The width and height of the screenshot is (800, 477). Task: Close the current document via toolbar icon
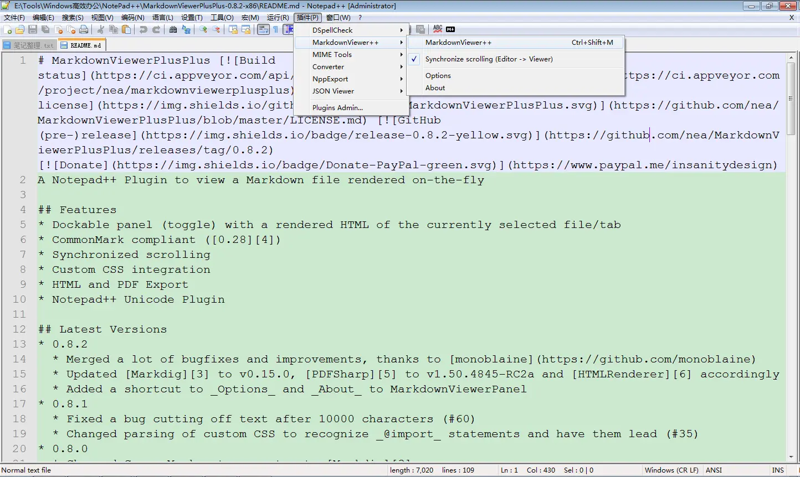(58, 29)
